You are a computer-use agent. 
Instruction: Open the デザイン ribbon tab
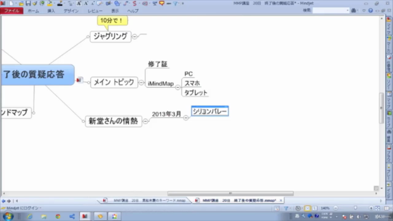[x=71, y=11]
